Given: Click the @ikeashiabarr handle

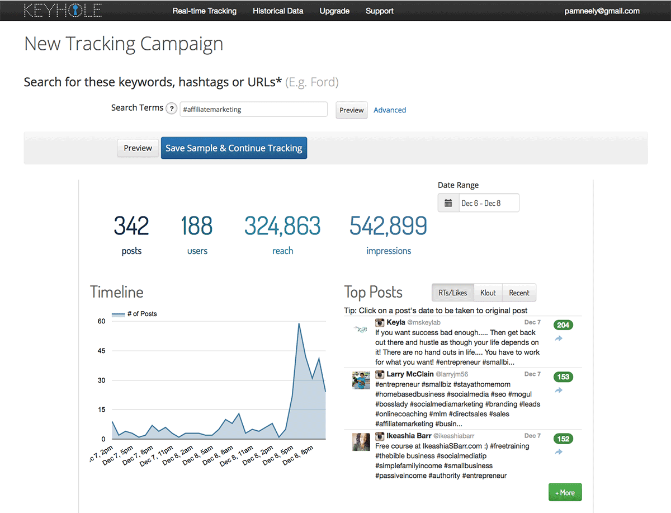Looking at the screenshot, I should click(x=455, y=436).
